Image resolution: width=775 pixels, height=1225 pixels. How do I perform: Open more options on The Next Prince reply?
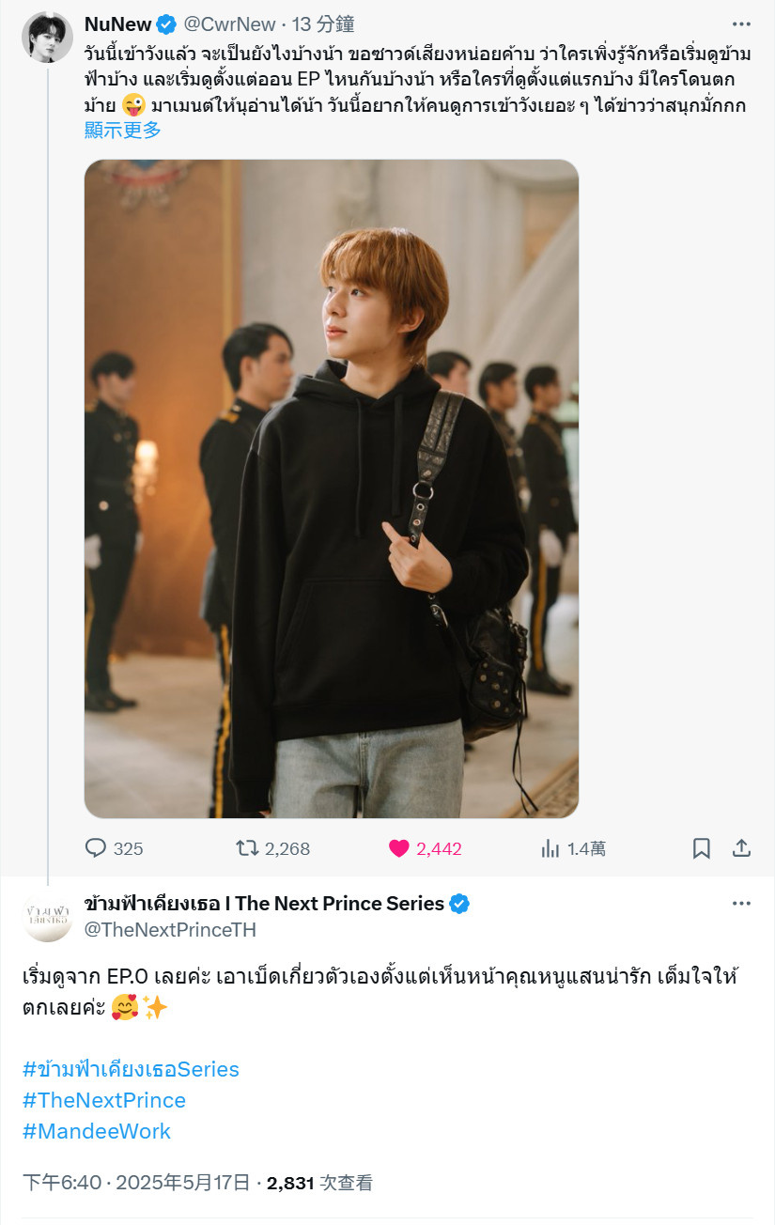tap(741, 904)
